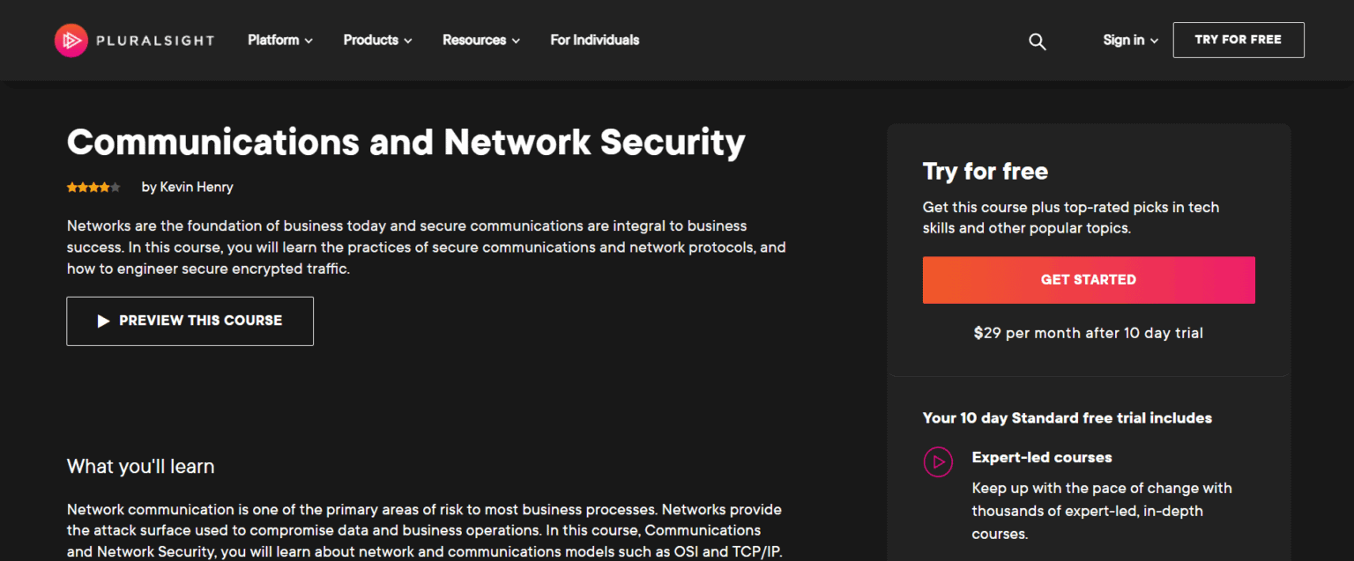The width and height of the screenshot is (1354, 561).
Task: Click the play triangle in Preview button
Action: (103, 321)
